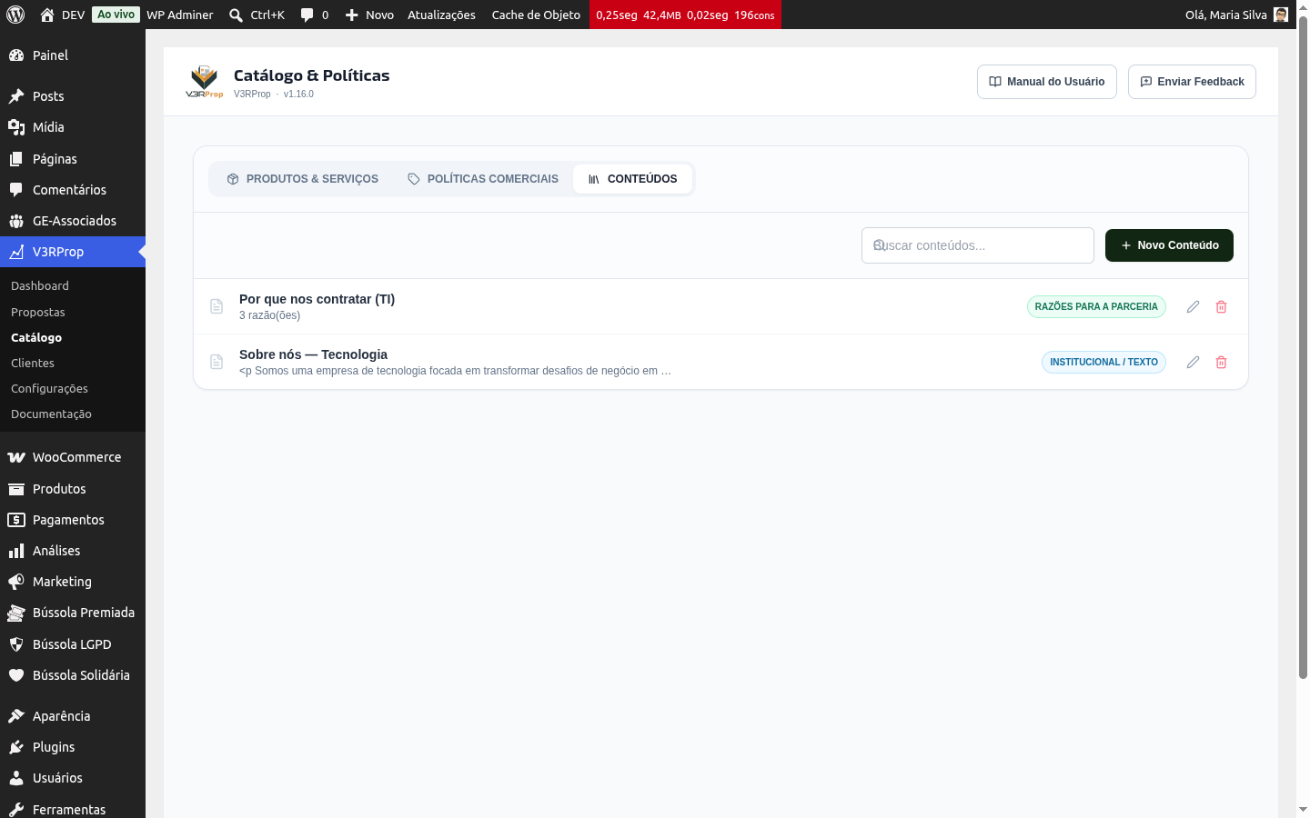The width and height of the screenshot is (1310, 818).
Task: Select the Conteúdos tab
Action: click(632, 179)
